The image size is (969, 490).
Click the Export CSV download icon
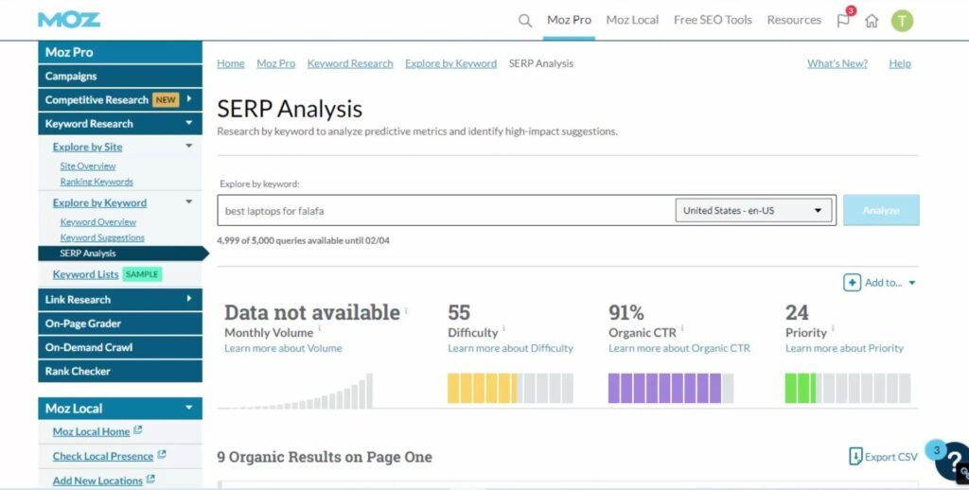(x=855, y=457)
